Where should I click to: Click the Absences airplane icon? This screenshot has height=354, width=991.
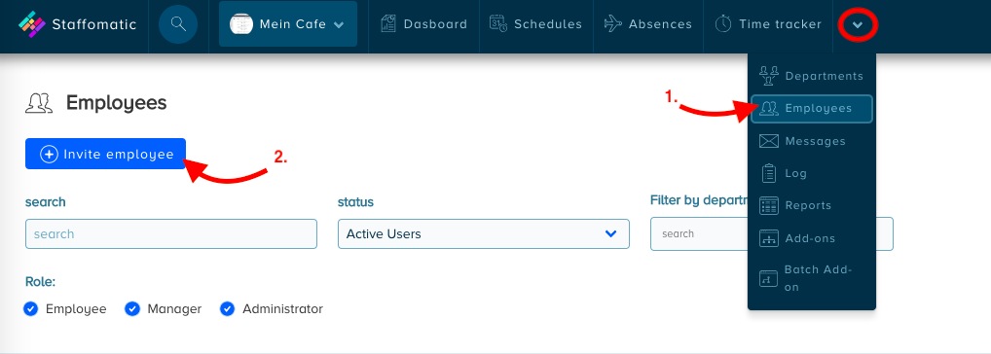point(613,24)
